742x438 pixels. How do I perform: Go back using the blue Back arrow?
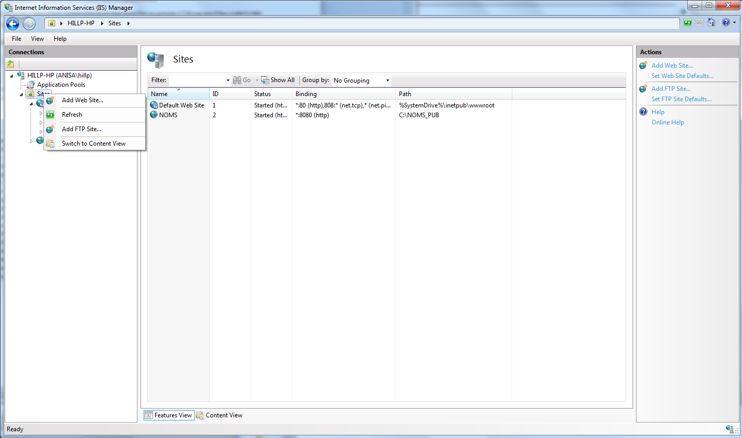tap(13, 23)
